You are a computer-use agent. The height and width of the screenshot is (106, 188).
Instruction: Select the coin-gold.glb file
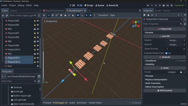point(20,100)
